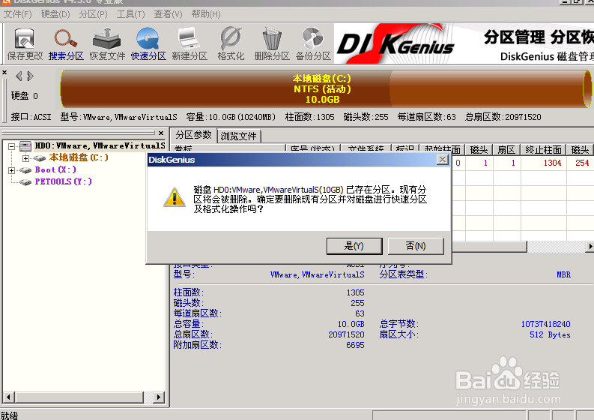Image resolution: width=594 pixels, height=420 pixels.
Task: Go to previous disk with left arrow
Action: pyautogui.click(x=19, y=76)
